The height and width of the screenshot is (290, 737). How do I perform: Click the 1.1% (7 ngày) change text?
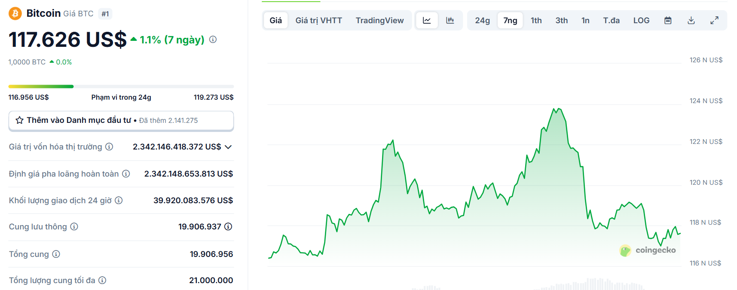tap(172, 40)
